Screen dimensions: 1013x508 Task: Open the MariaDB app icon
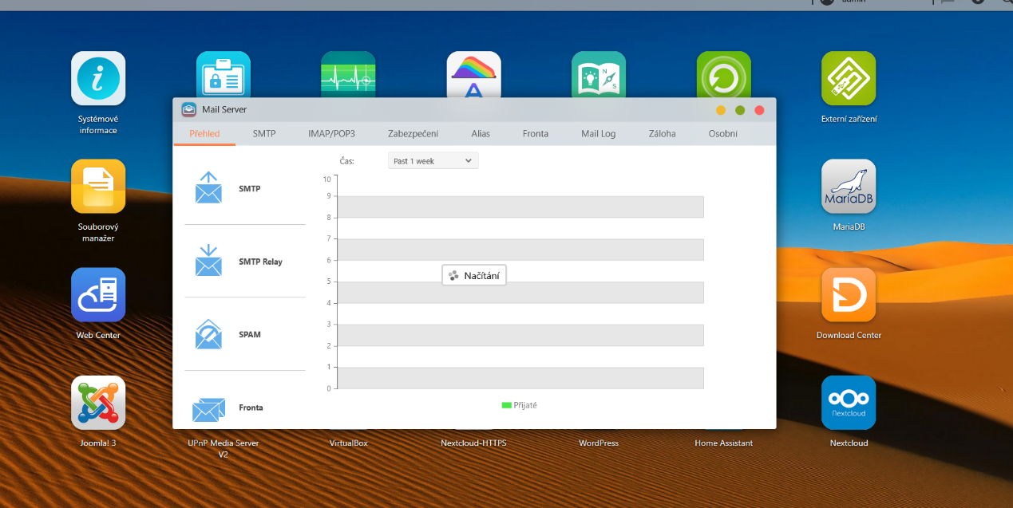pos(849,187)
